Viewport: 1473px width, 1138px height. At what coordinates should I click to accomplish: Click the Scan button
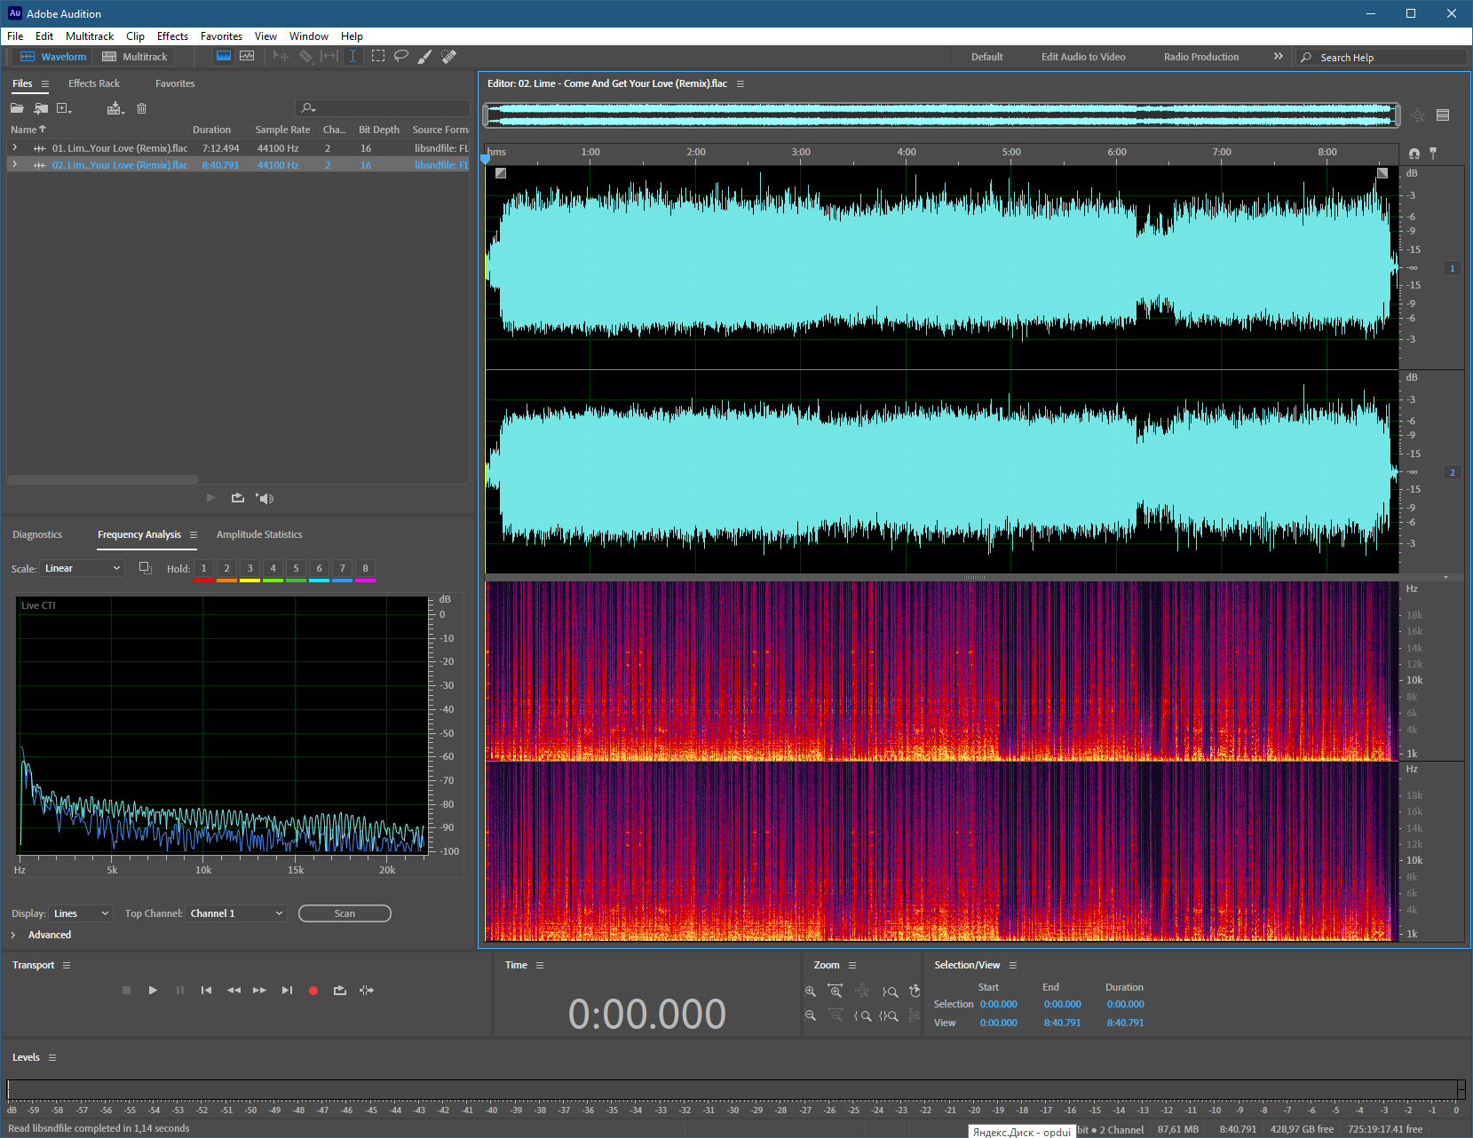344,913
